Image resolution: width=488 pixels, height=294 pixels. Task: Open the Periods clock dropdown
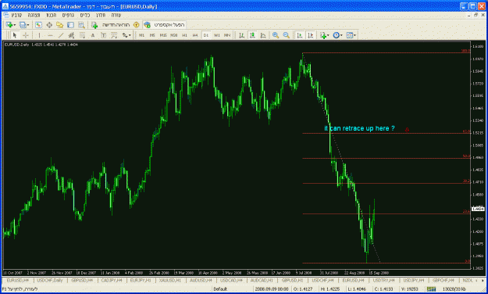pos(337,35)
